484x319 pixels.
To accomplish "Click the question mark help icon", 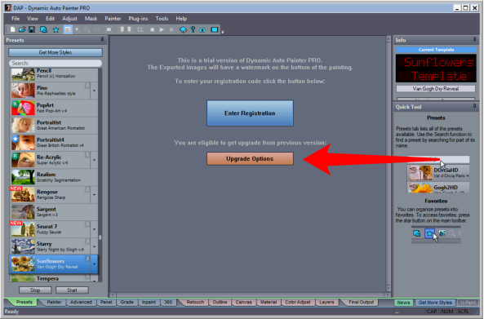I will (x=193, y=29).
